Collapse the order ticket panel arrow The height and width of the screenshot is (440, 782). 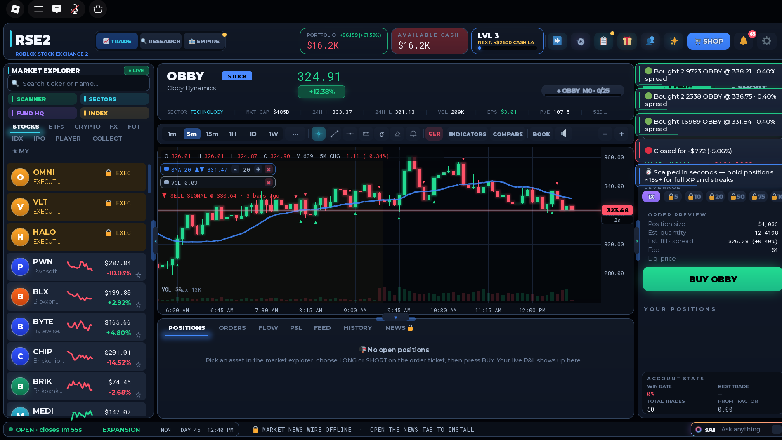coord(637,241)
